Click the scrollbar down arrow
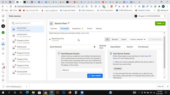 click(x=164, y=77)
